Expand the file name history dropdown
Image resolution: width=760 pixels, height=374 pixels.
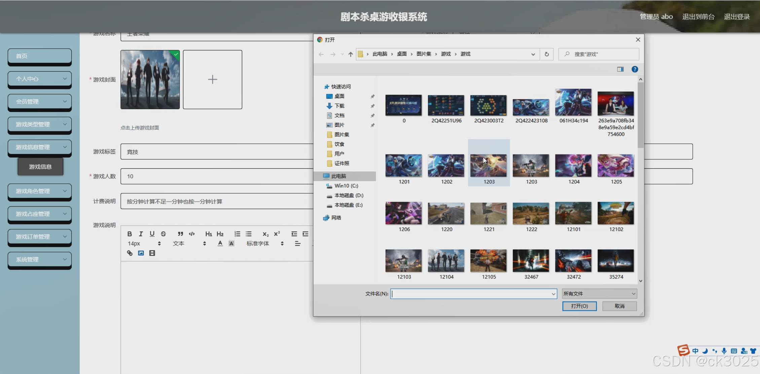[553, 294]
